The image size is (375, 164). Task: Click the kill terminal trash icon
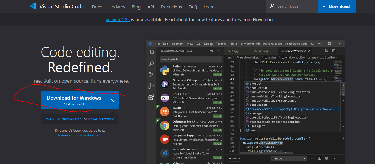pos(326,158)
